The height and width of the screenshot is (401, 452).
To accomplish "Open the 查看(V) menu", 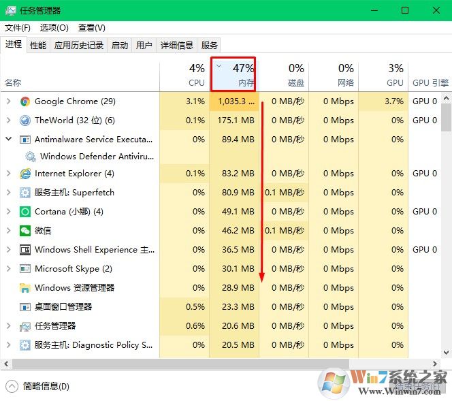I will coord(91,28).
